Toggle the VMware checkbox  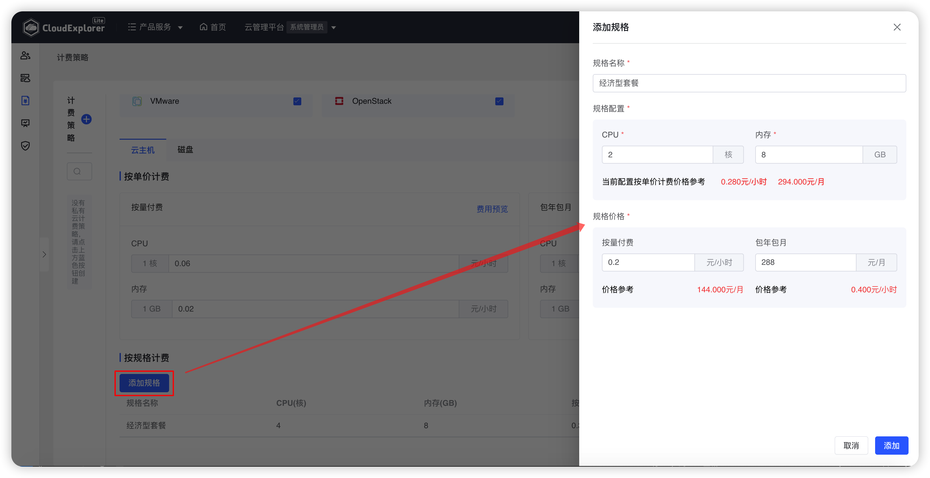coord(297,102)
